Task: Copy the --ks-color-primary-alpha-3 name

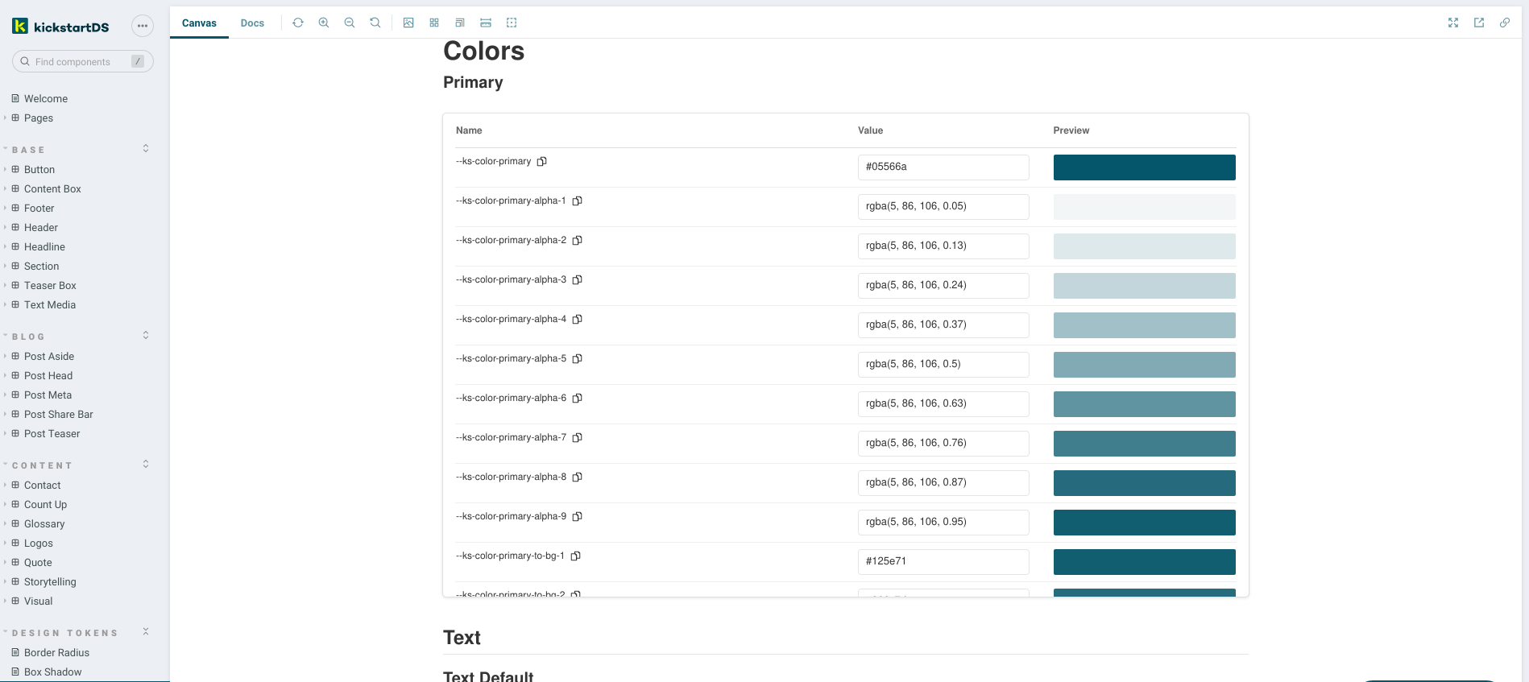Action: point(577,279)
